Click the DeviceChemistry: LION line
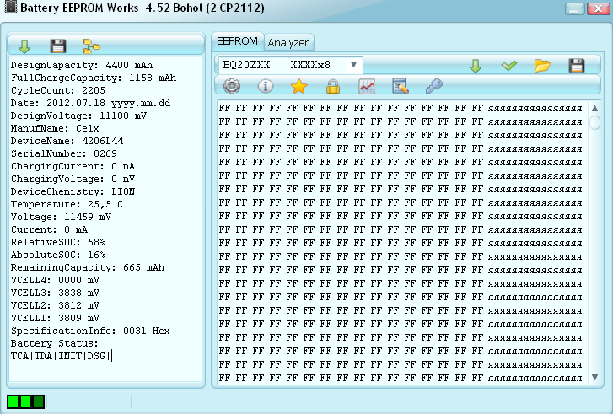The width and height of the screenshot is (613, 414). pos(73,191)
